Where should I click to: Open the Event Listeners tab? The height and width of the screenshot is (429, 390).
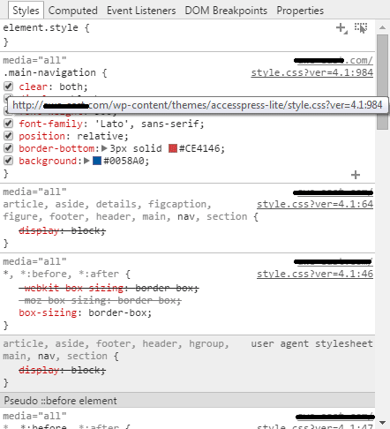point(141,11)
